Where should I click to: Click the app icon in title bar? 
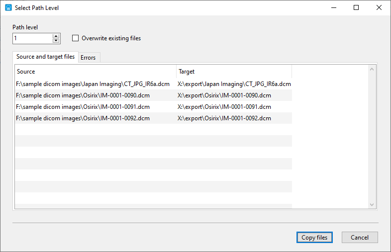(x=8, y=8)
